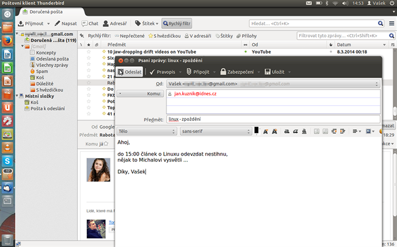Toggle bold formatting
Image resolution: width=397 pixels, height=247 pixels.
coord(287,131)
